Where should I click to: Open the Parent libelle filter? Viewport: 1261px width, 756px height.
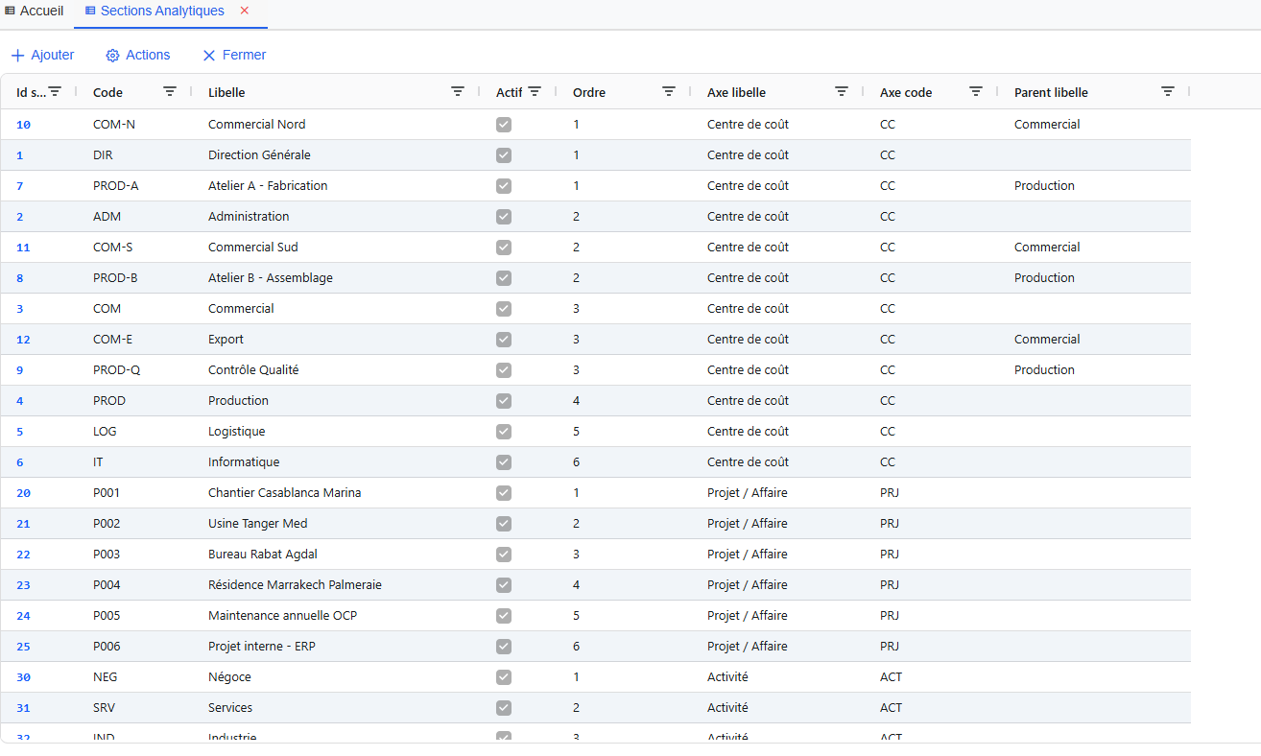coord(1168,91)
